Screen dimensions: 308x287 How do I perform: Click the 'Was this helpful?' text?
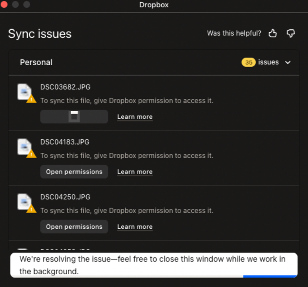pyautogui.click(x=234, y=34)
